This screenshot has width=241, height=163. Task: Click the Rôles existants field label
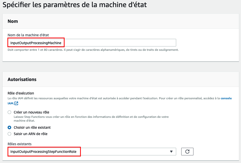pyautogui.click(x=20, y=144)
